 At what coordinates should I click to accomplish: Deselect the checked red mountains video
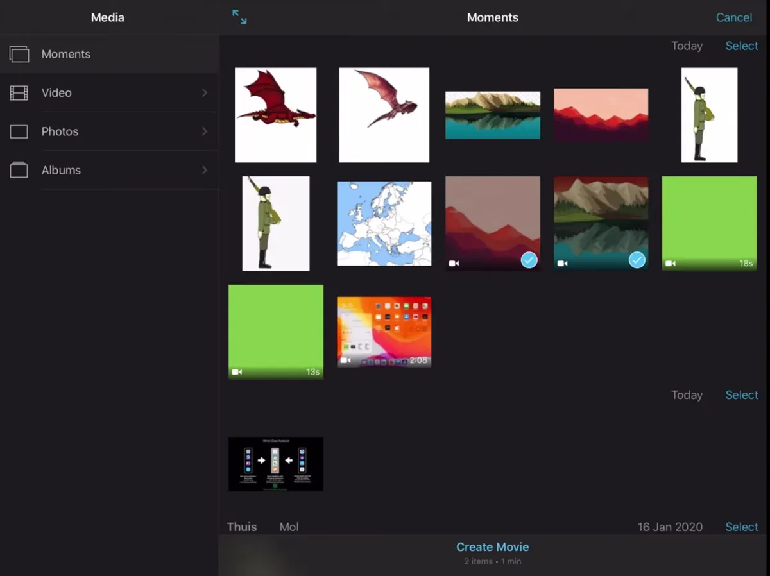tap(529, 260)
